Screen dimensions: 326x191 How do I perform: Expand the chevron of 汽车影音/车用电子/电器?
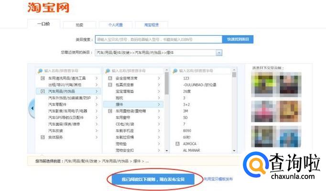pos(97,111)
